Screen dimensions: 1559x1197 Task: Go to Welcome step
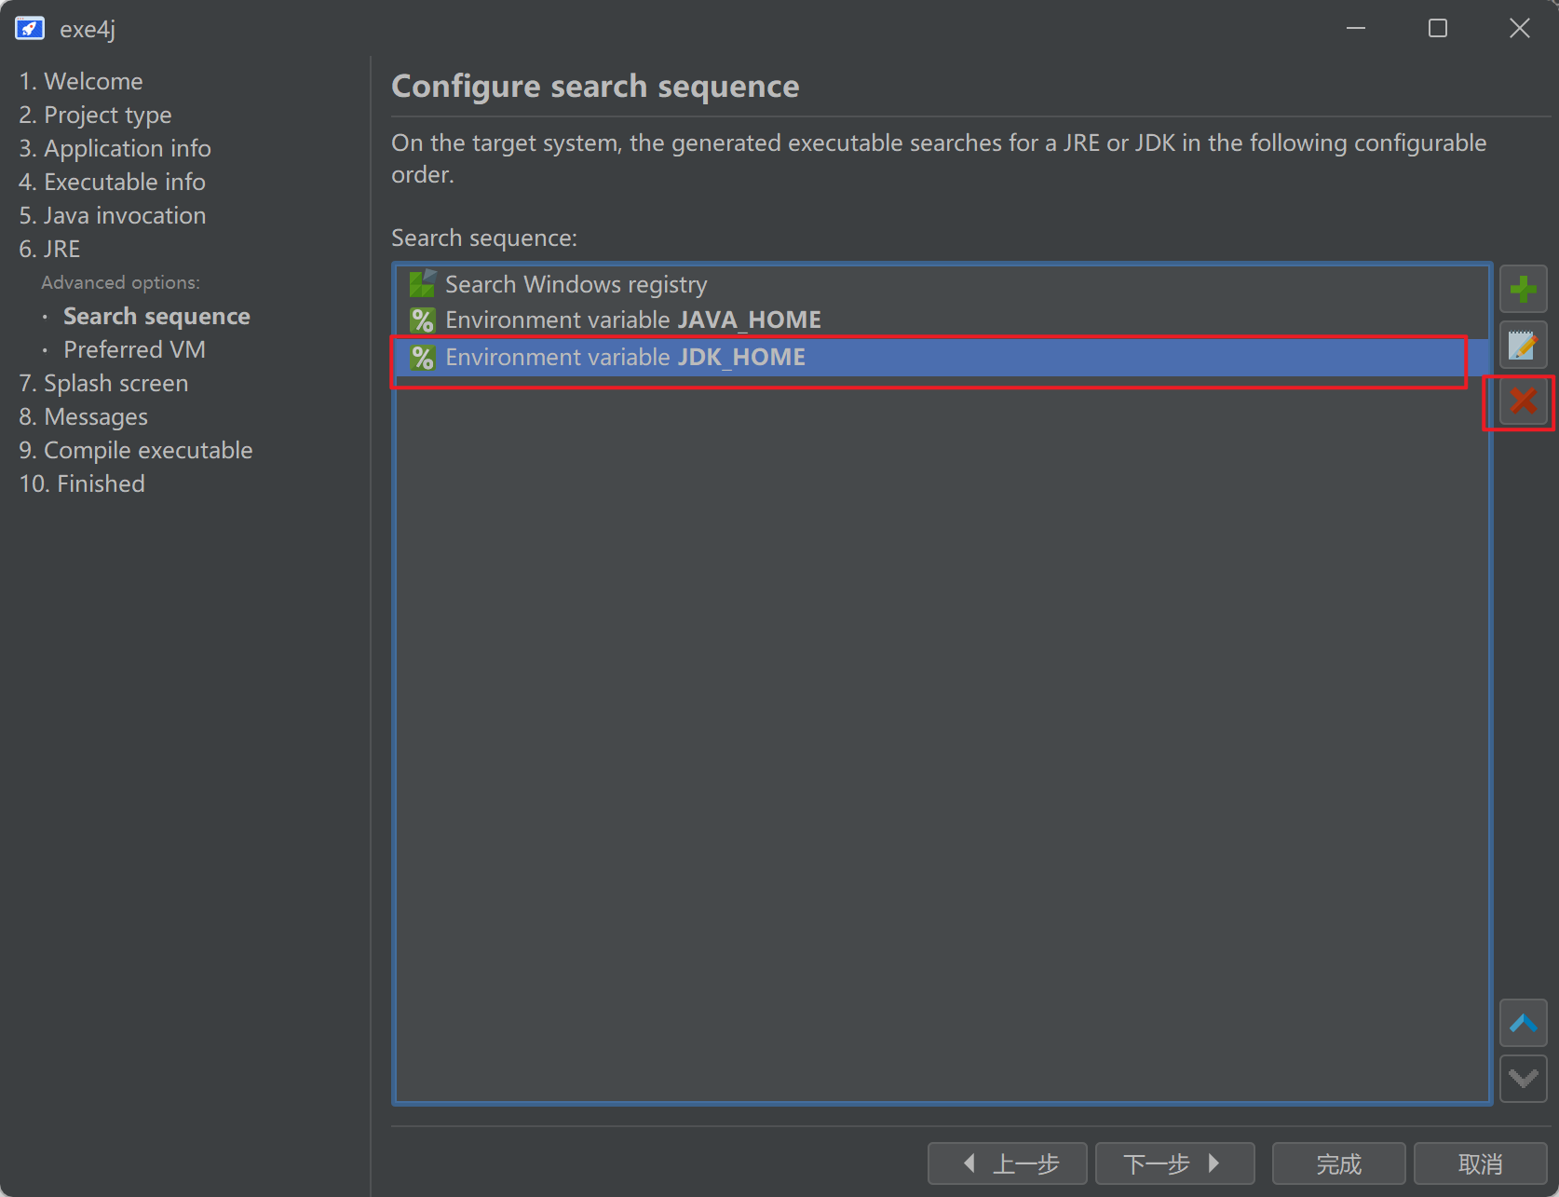click(x=81, y=82)
